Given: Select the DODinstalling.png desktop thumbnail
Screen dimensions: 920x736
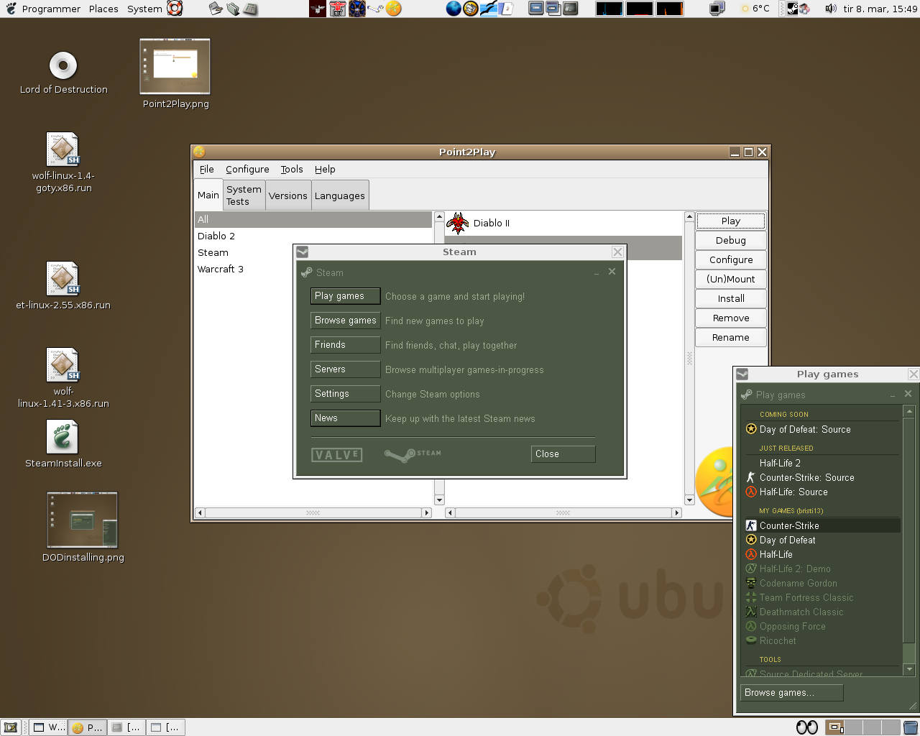Looking at the screenshot, I should point(82,520).
